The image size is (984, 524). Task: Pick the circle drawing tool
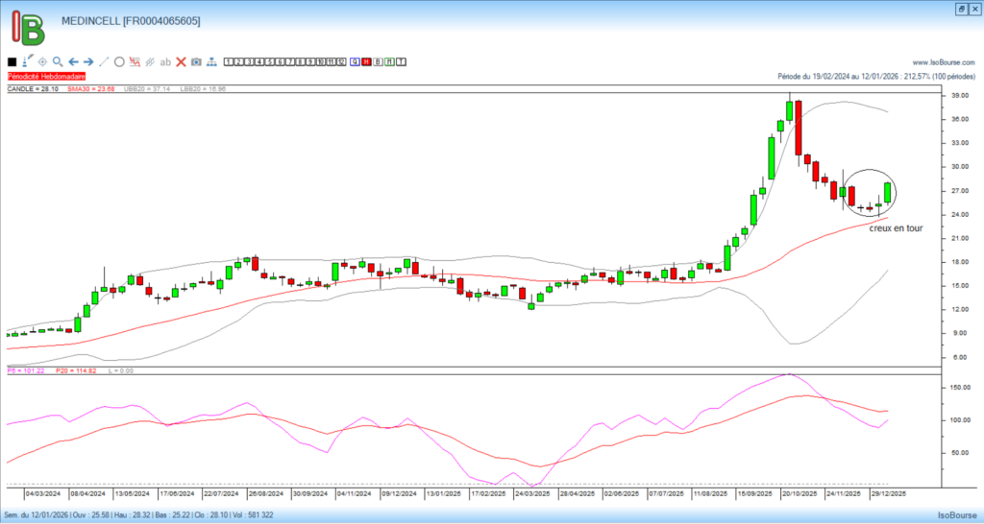(x=119, y=61)
